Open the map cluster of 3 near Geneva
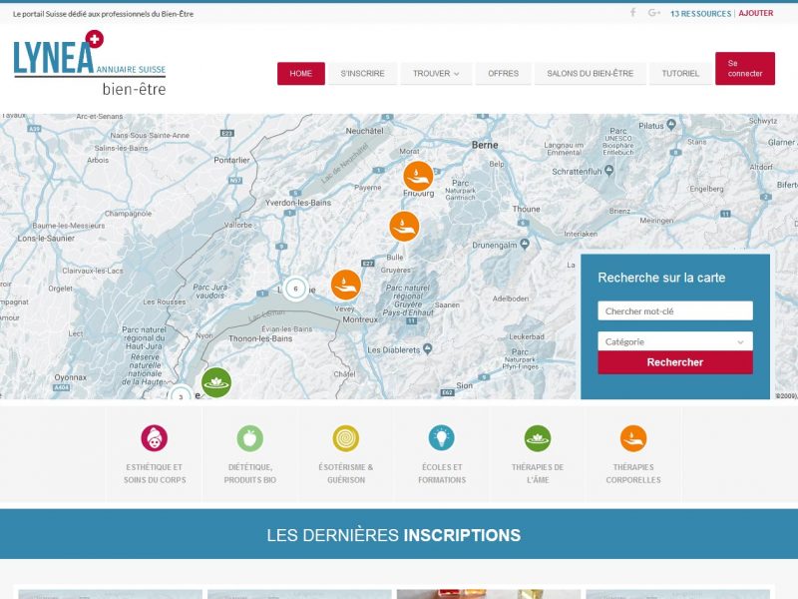Viewport: 798px width, 599px height. (181, 393)
